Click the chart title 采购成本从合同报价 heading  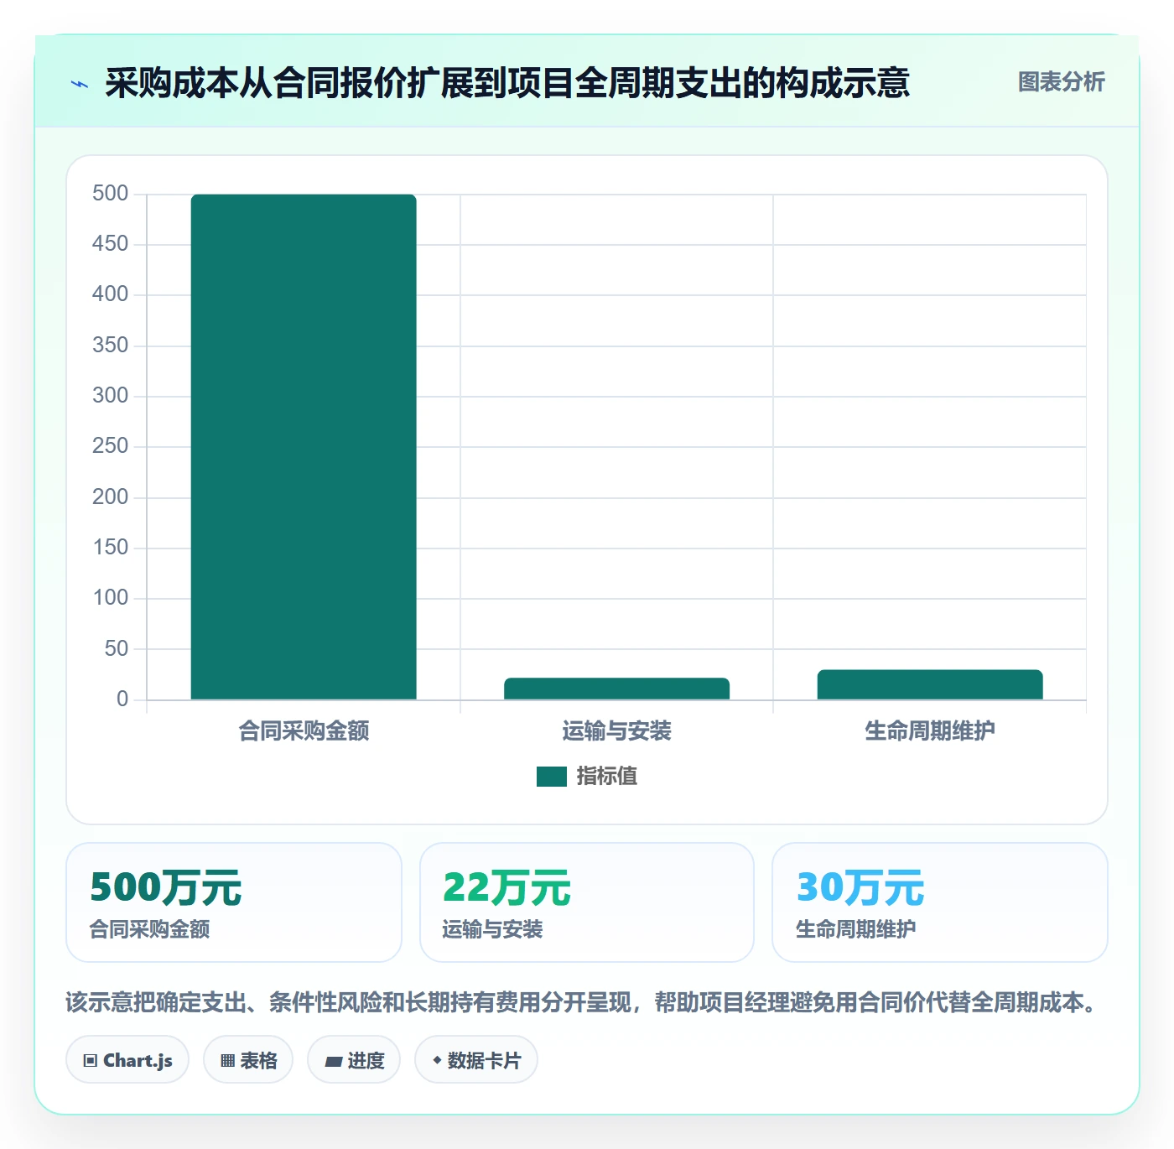507,83
